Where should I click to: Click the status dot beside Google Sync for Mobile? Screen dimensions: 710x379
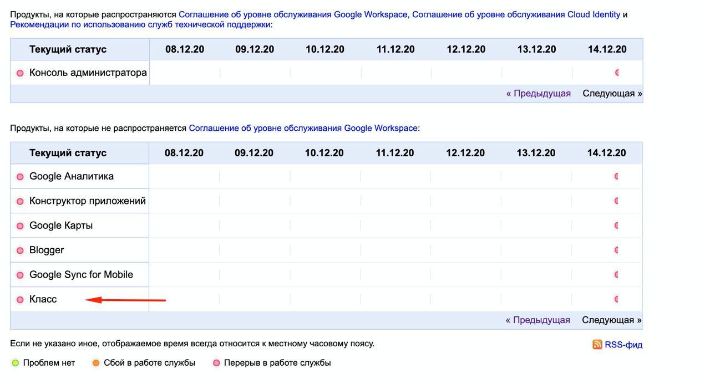point(20,275)
